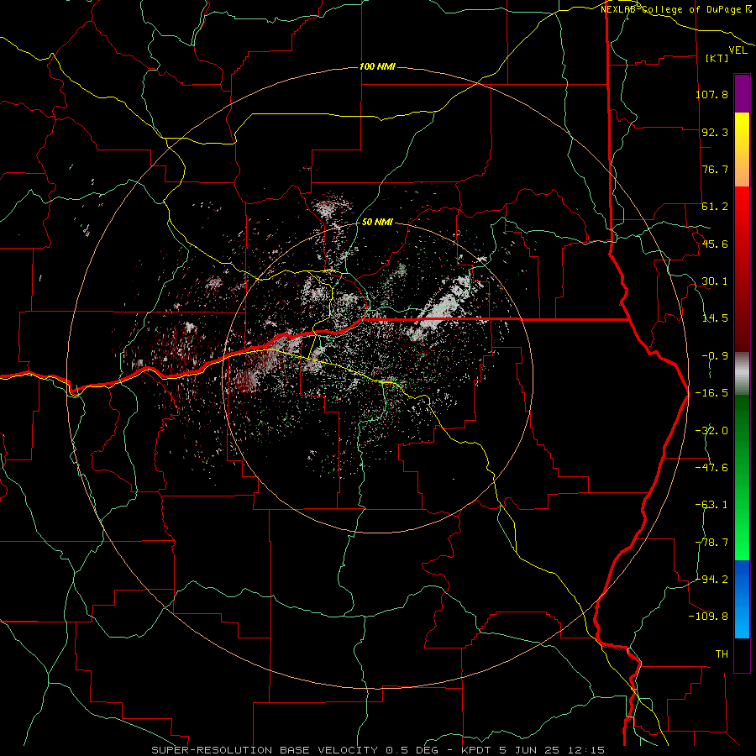
Task: Click the -16.5 velocity scale value
Action: pyautogui.click(x=711, y=393)
